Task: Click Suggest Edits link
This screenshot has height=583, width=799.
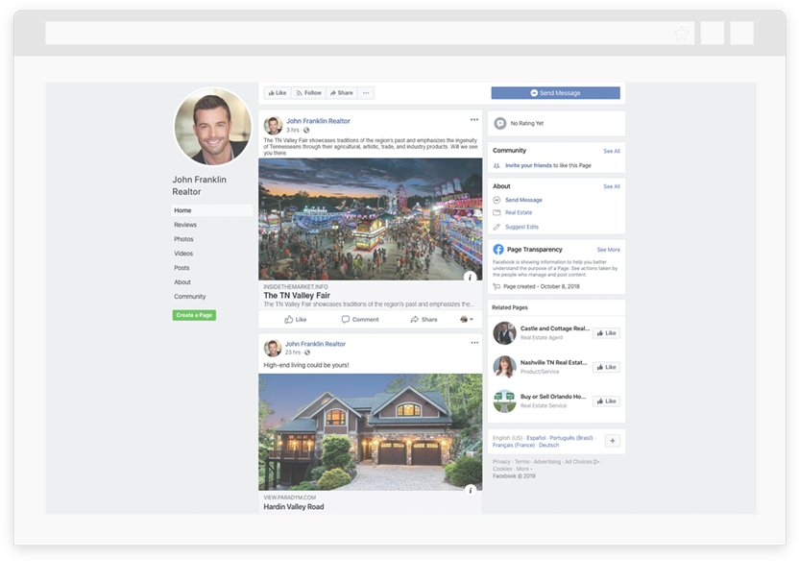Action: tap(521, 227)
